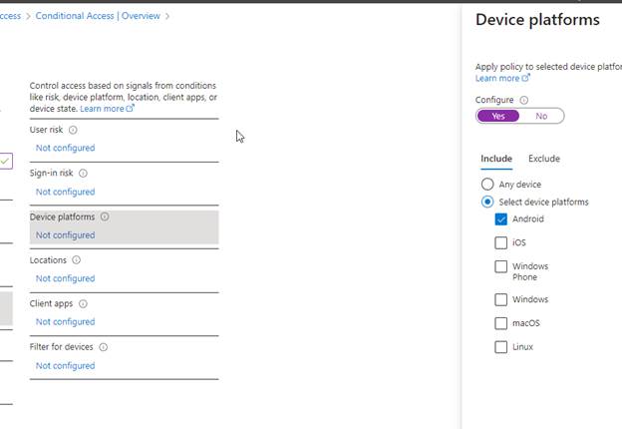622x429 pixels.
Task: Switch to the Exclude tab
Action: pos(543,159)
